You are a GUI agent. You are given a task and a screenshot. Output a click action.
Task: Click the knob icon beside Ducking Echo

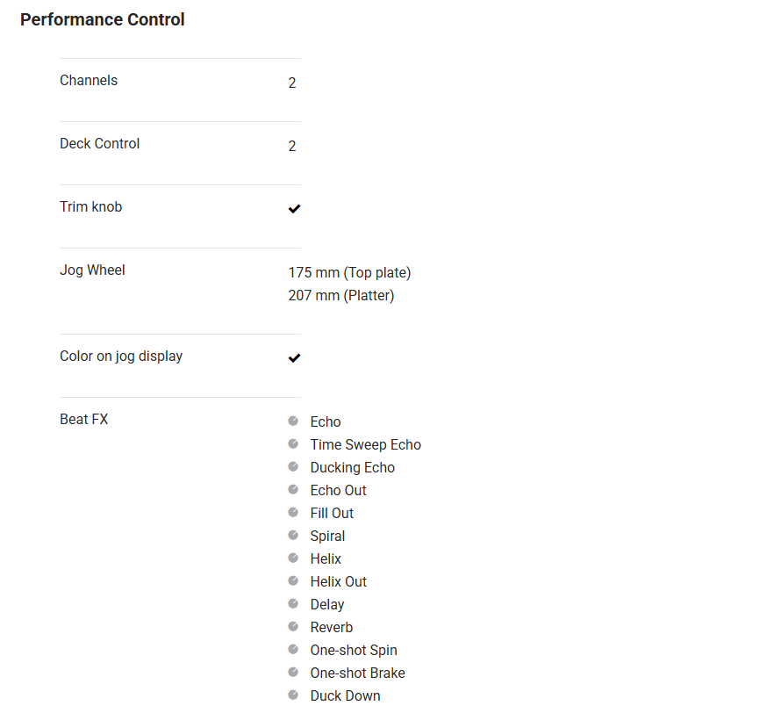pos(293,466)
